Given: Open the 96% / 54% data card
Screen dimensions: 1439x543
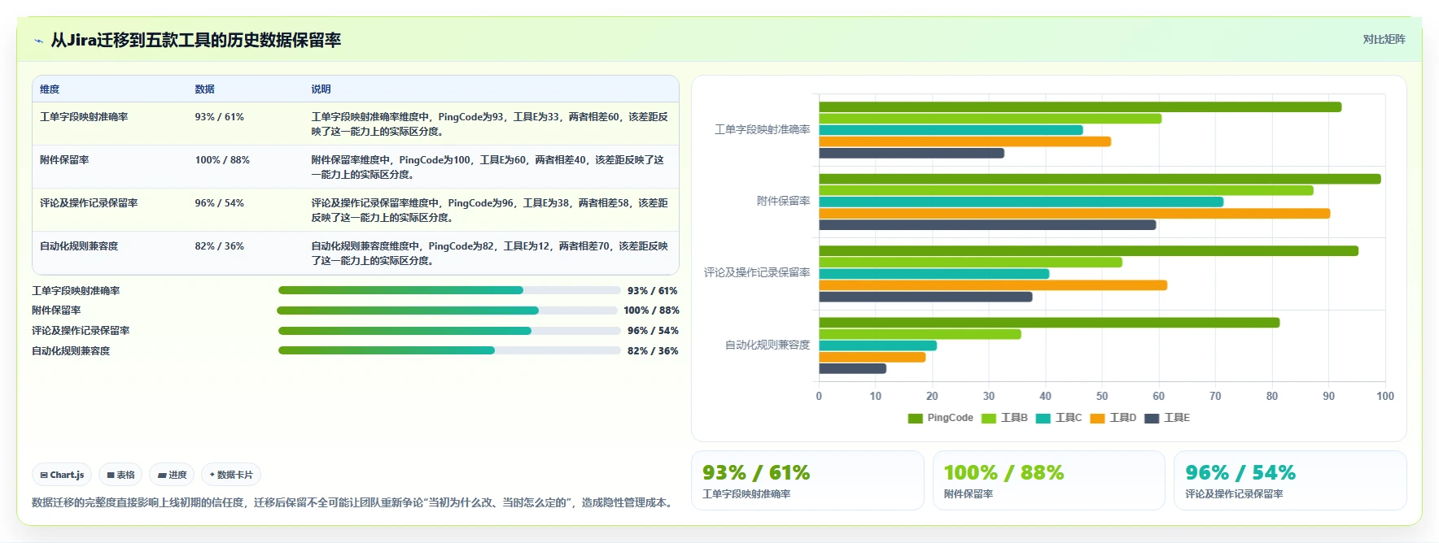Looking at the screenshot, I should pyautogui.click(x=1290, y=480).
